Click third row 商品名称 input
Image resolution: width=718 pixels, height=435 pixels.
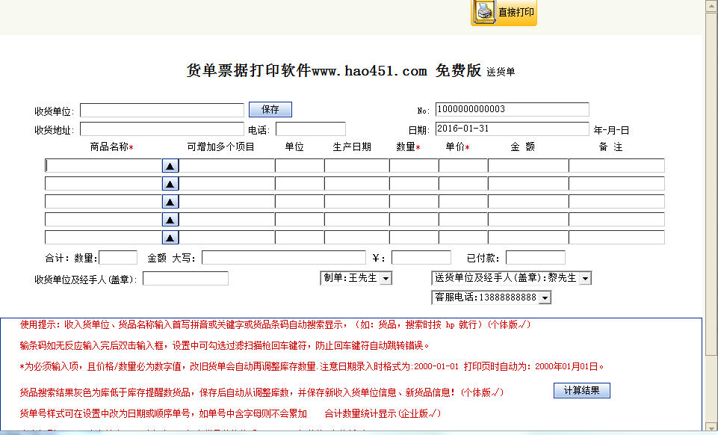coord(104,202)
